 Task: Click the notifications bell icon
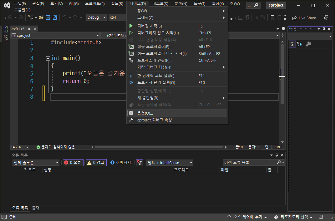tap(321, 217)
